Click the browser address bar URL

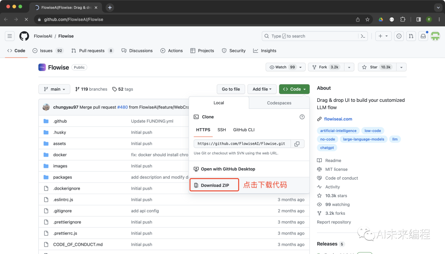tap(73, 19)
